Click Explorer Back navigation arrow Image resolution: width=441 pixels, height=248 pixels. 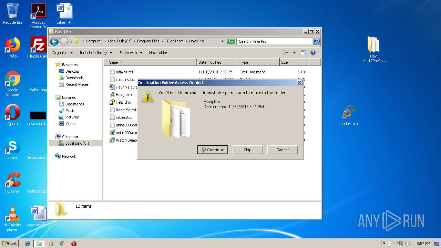click(54, 41)
